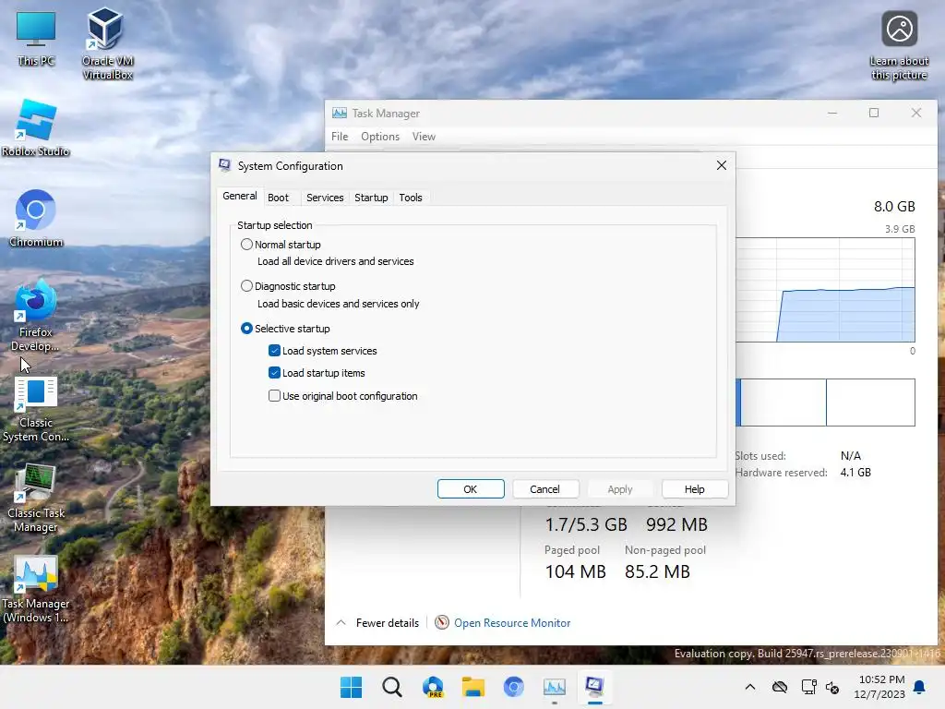The image size is (945, 709).
Task: Click the Resource Monitor icon
Action: pyautogui.click(x=442, y=622)
